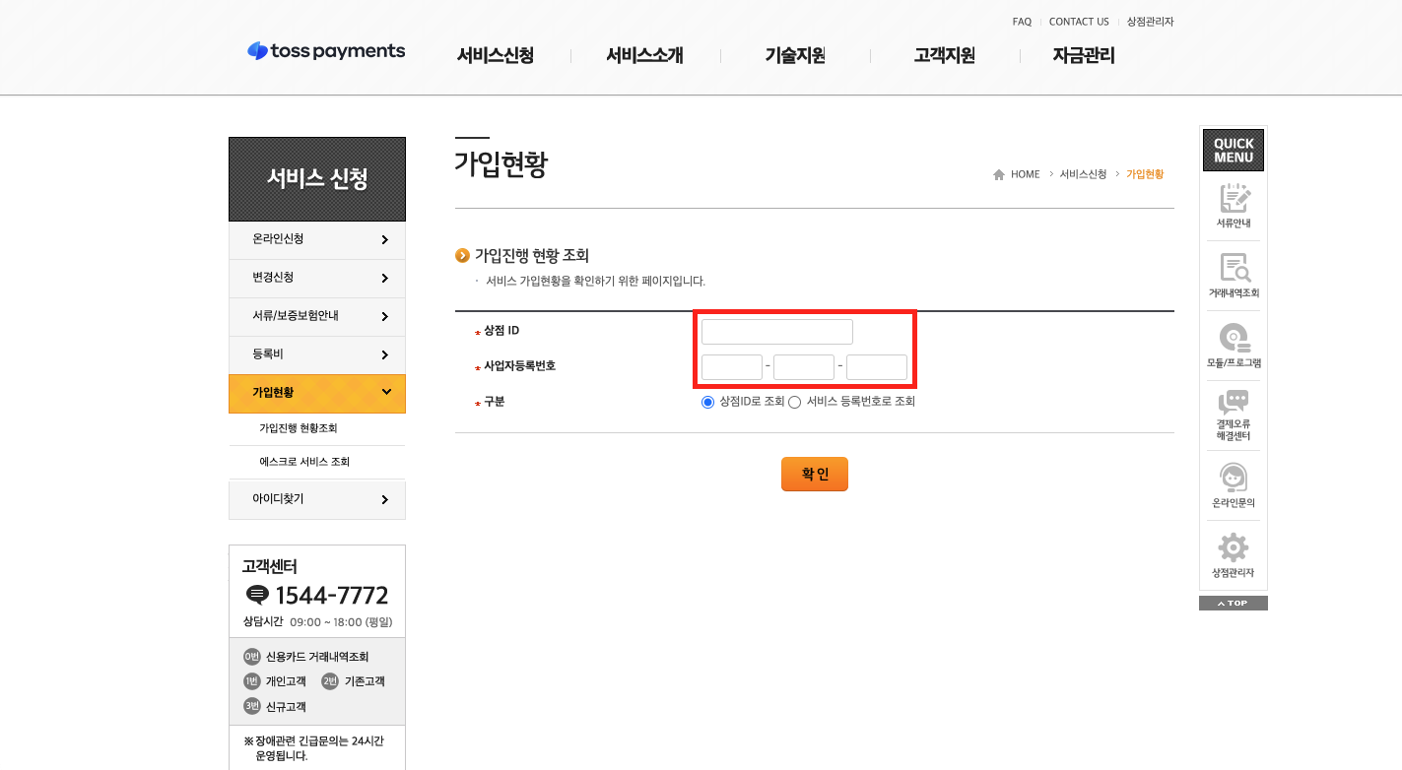The width and height of the screenshot is (1402, 770).
Task: Open 서비스소개 top navigation menu
Action: [644, 56]
